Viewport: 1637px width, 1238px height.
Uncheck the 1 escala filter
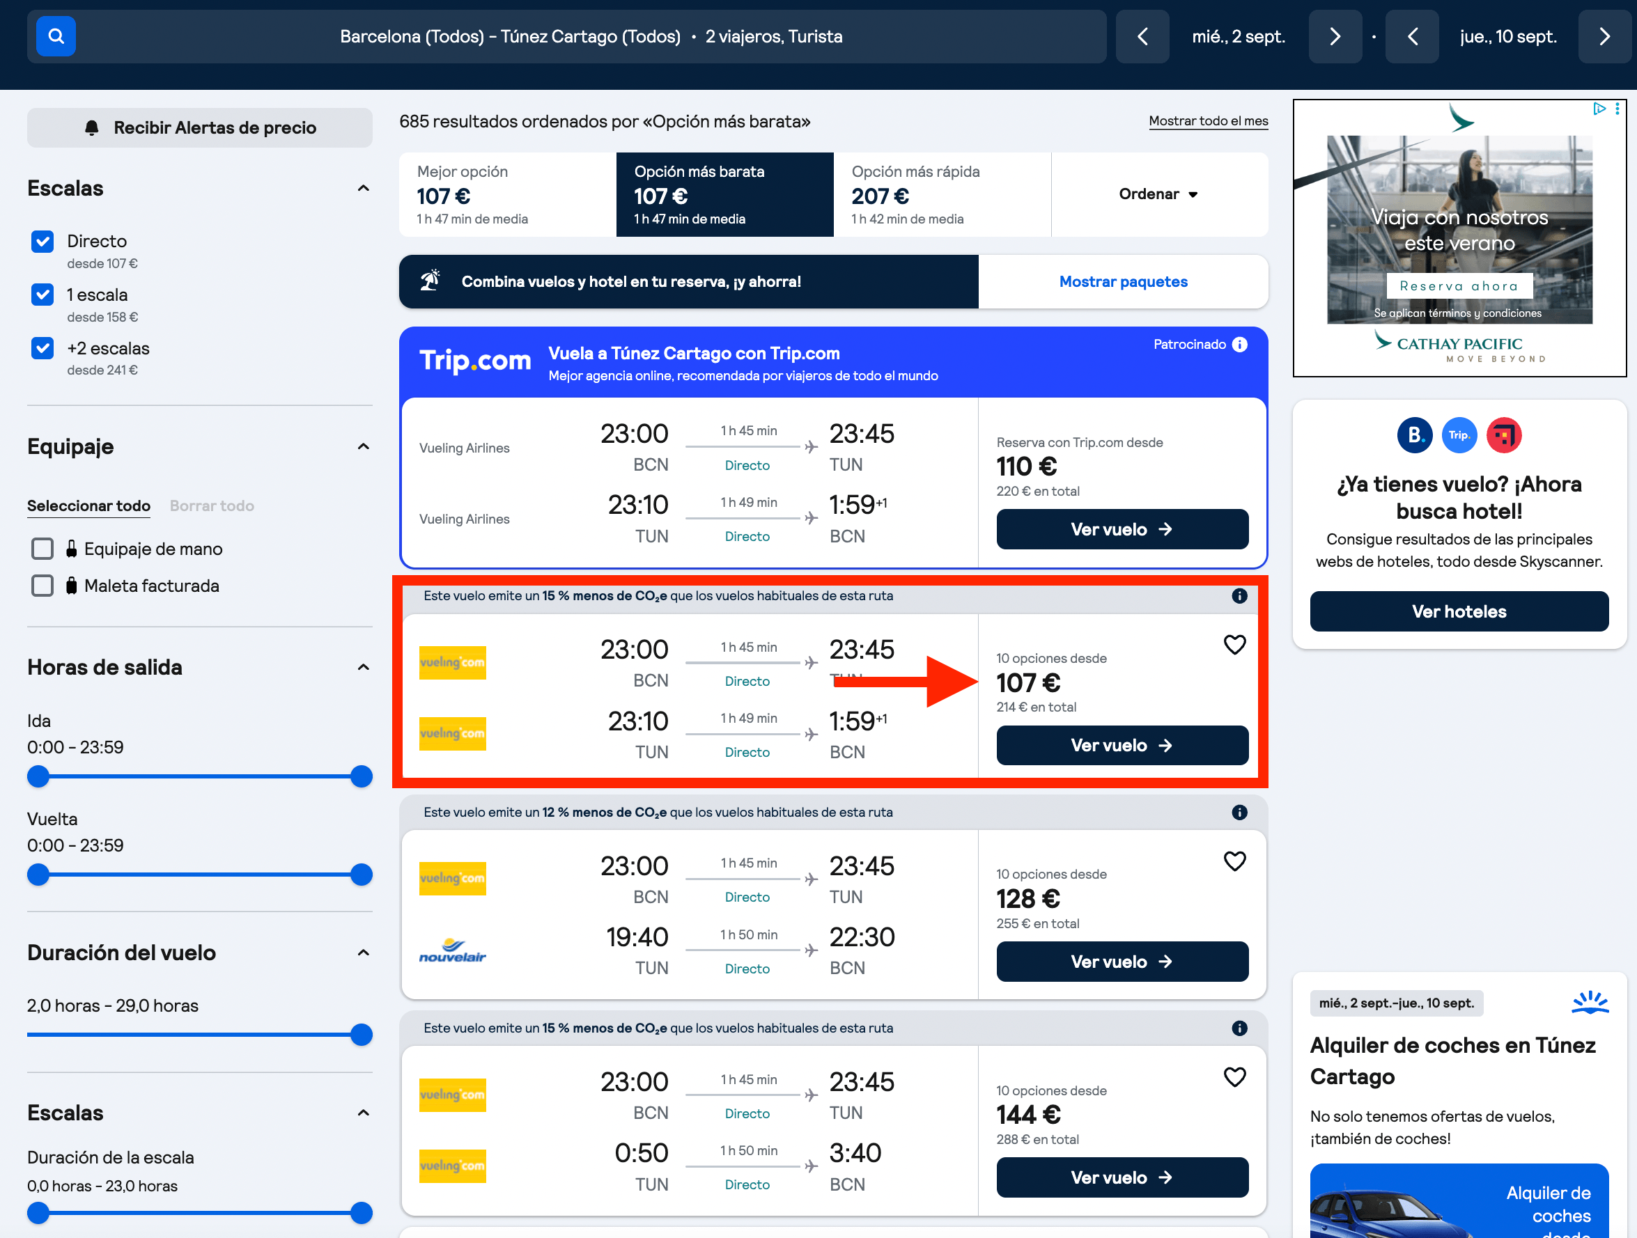point(43,295)
